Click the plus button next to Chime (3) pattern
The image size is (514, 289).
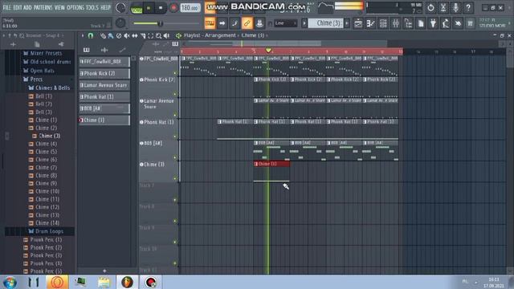click(x=347, y=23)
